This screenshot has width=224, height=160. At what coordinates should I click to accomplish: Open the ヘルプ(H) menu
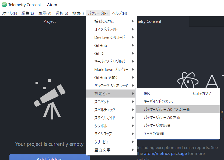(120, 13)
